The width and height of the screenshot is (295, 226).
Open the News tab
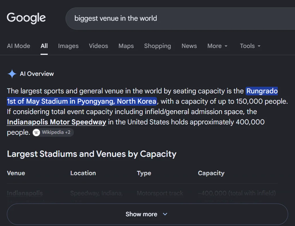coord(189,46)
